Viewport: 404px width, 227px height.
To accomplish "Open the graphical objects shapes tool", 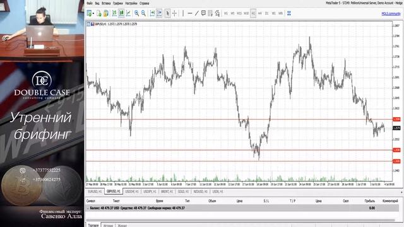I will click(217, 13).
